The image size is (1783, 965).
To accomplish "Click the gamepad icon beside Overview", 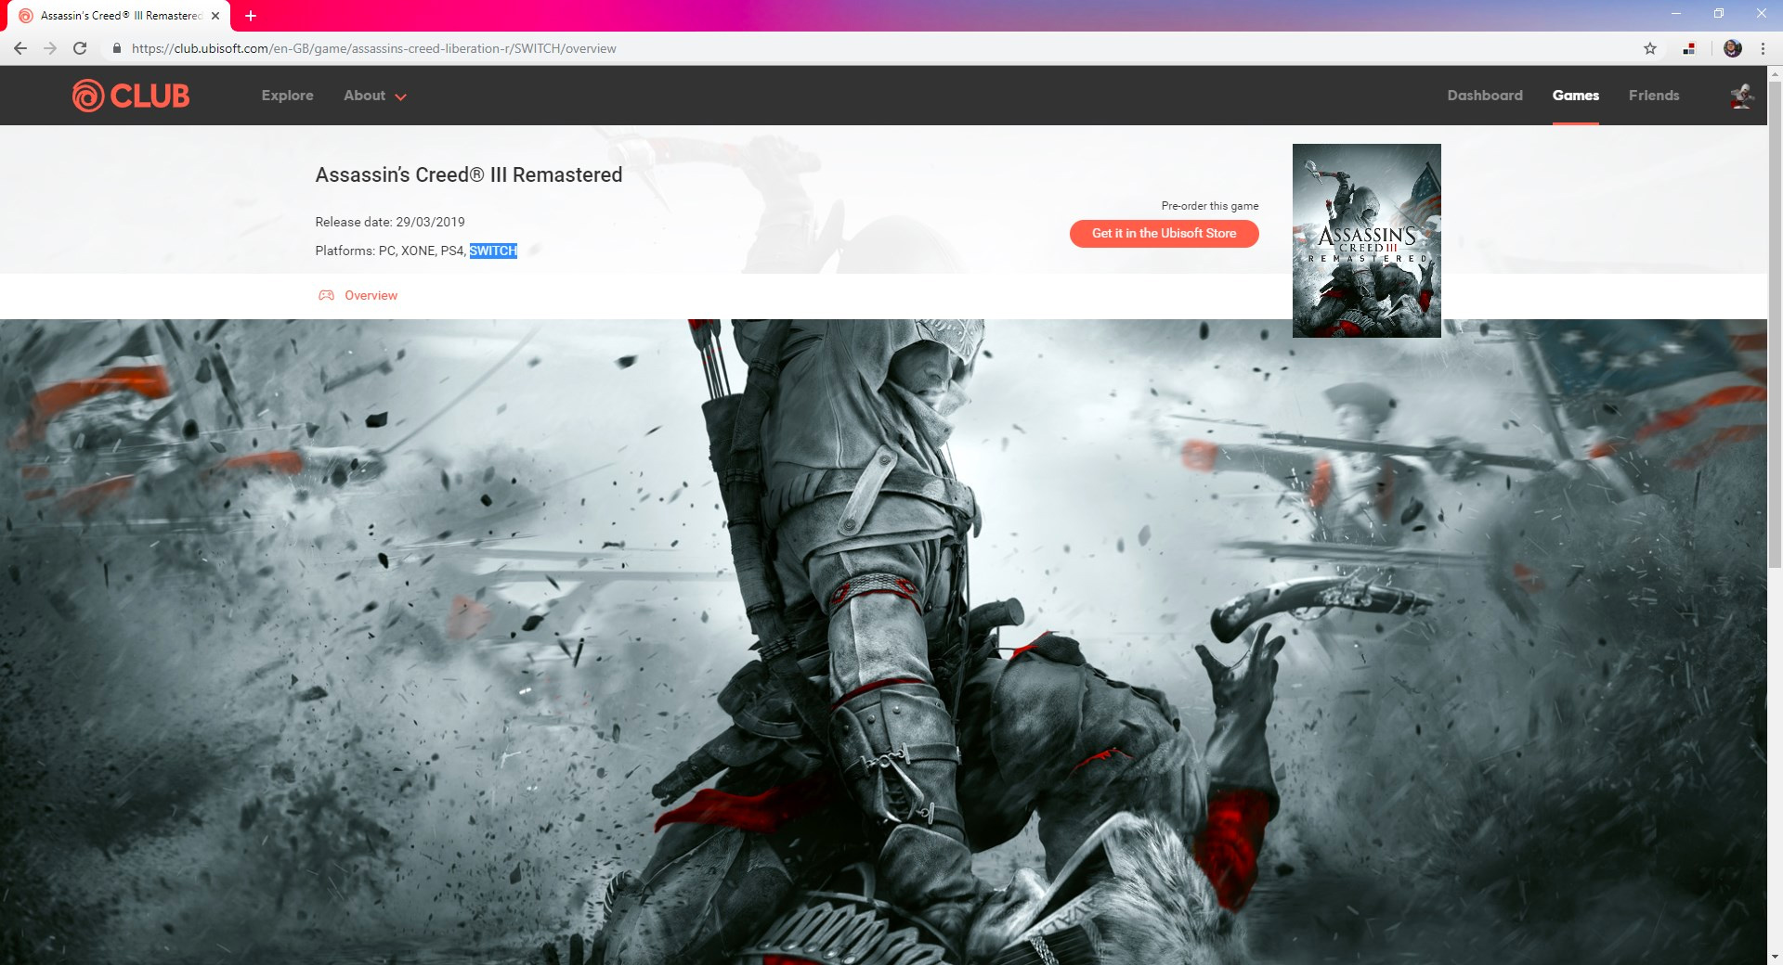I will (326, 295).
